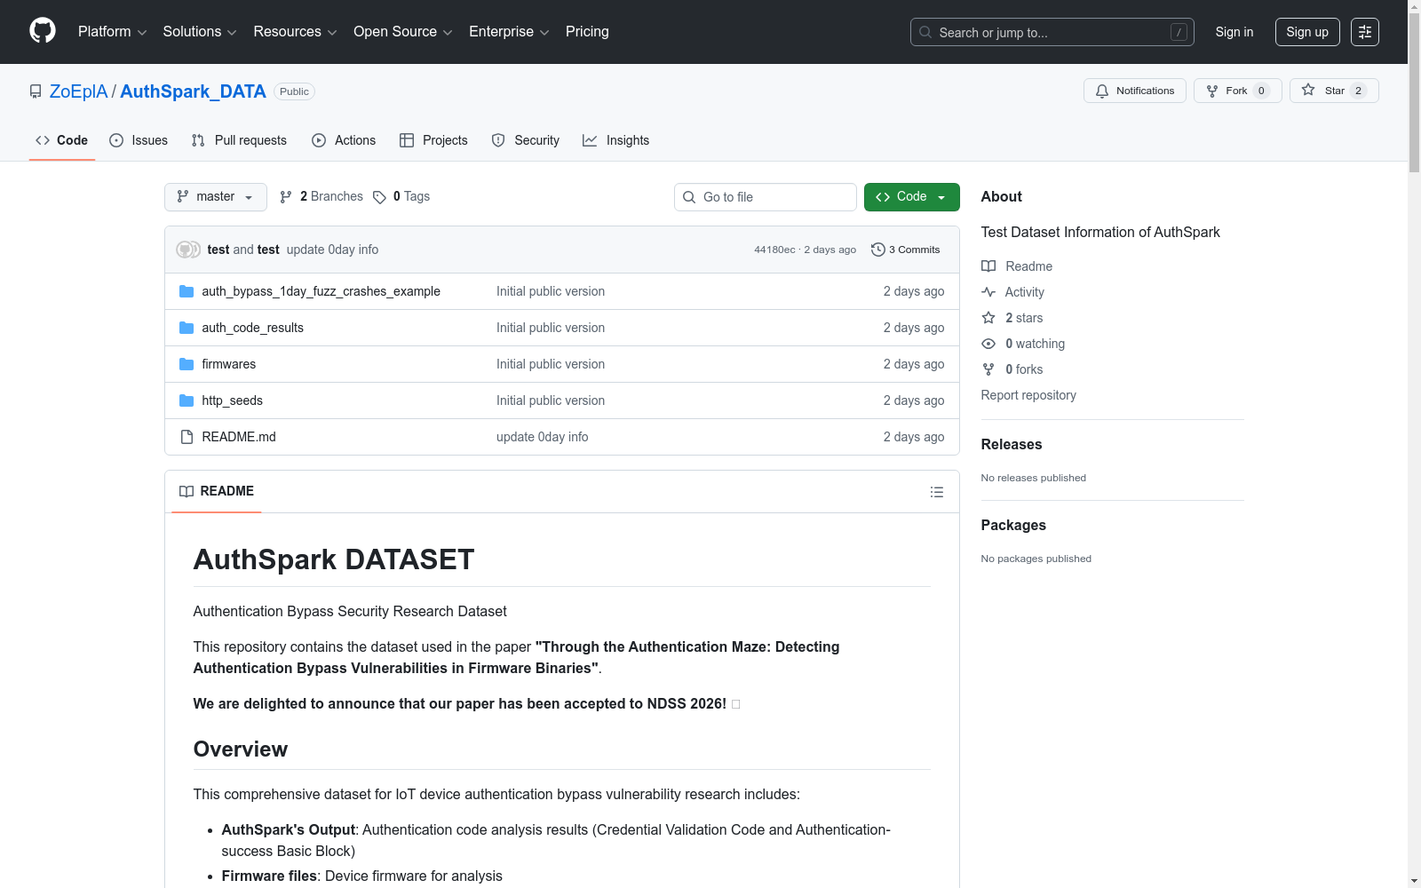Open the README outline icon
The height and width of the screenshot is (888, 1421).
(x=936, y=492)
